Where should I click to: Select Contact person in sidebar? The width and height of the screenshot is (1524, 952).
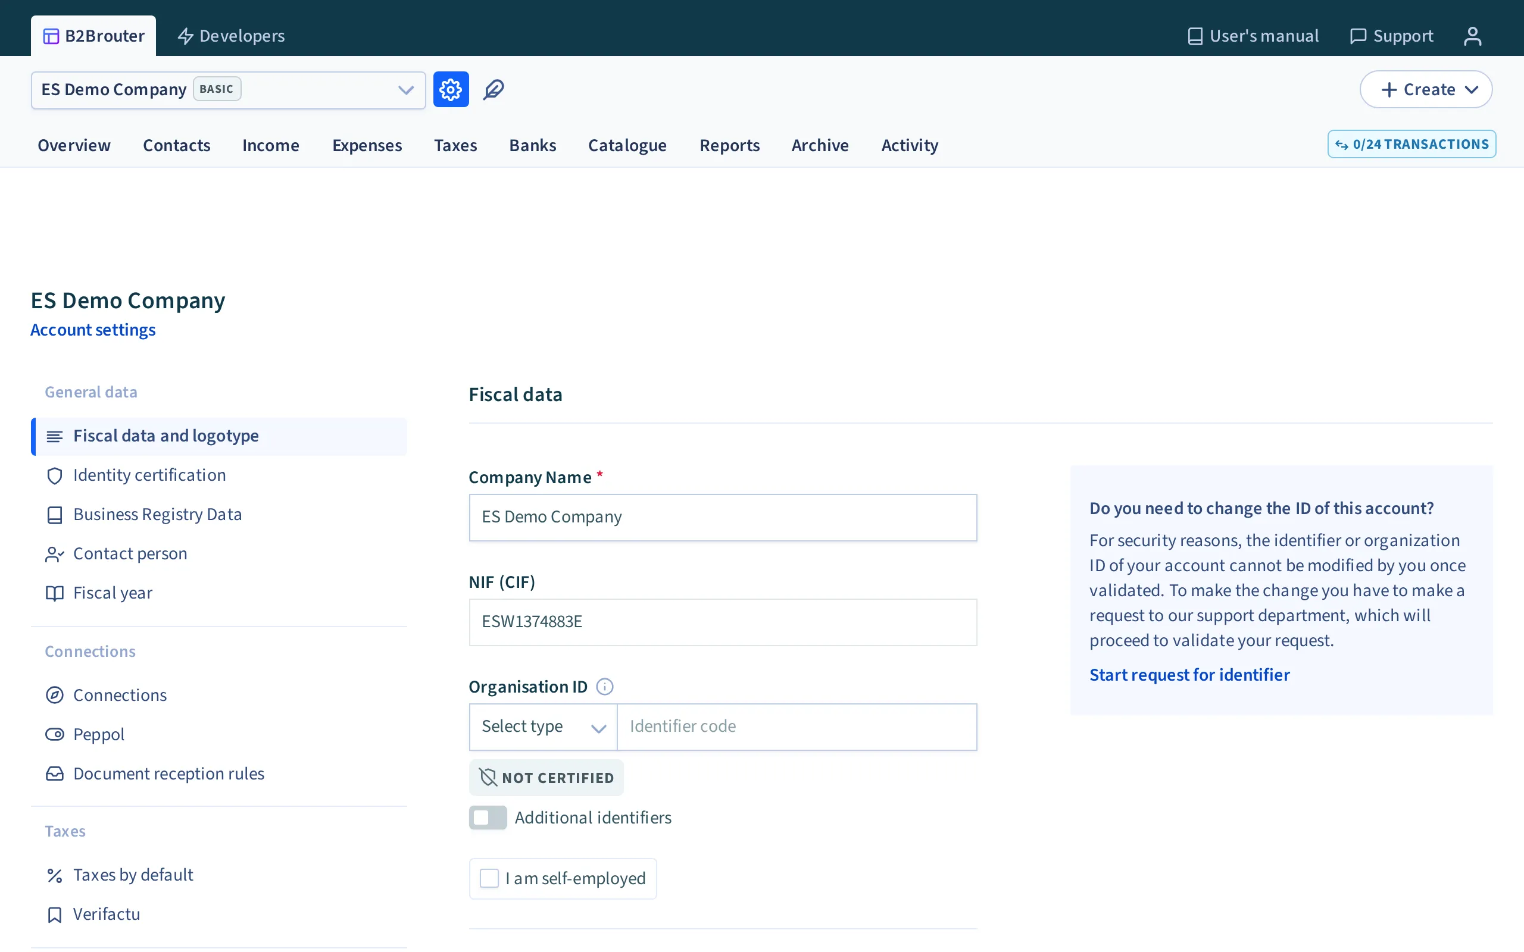point(218,554)
